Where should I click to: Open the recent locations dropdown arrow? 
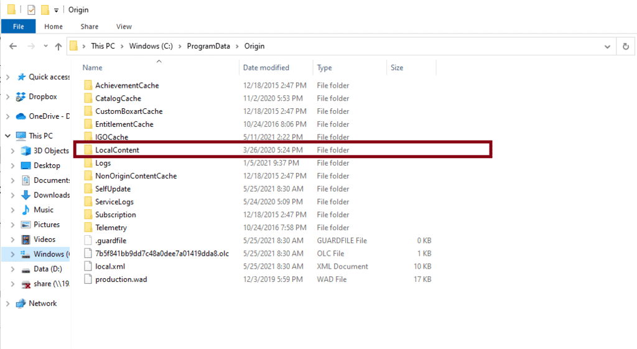pyautogui.click(x=45, y=46)
